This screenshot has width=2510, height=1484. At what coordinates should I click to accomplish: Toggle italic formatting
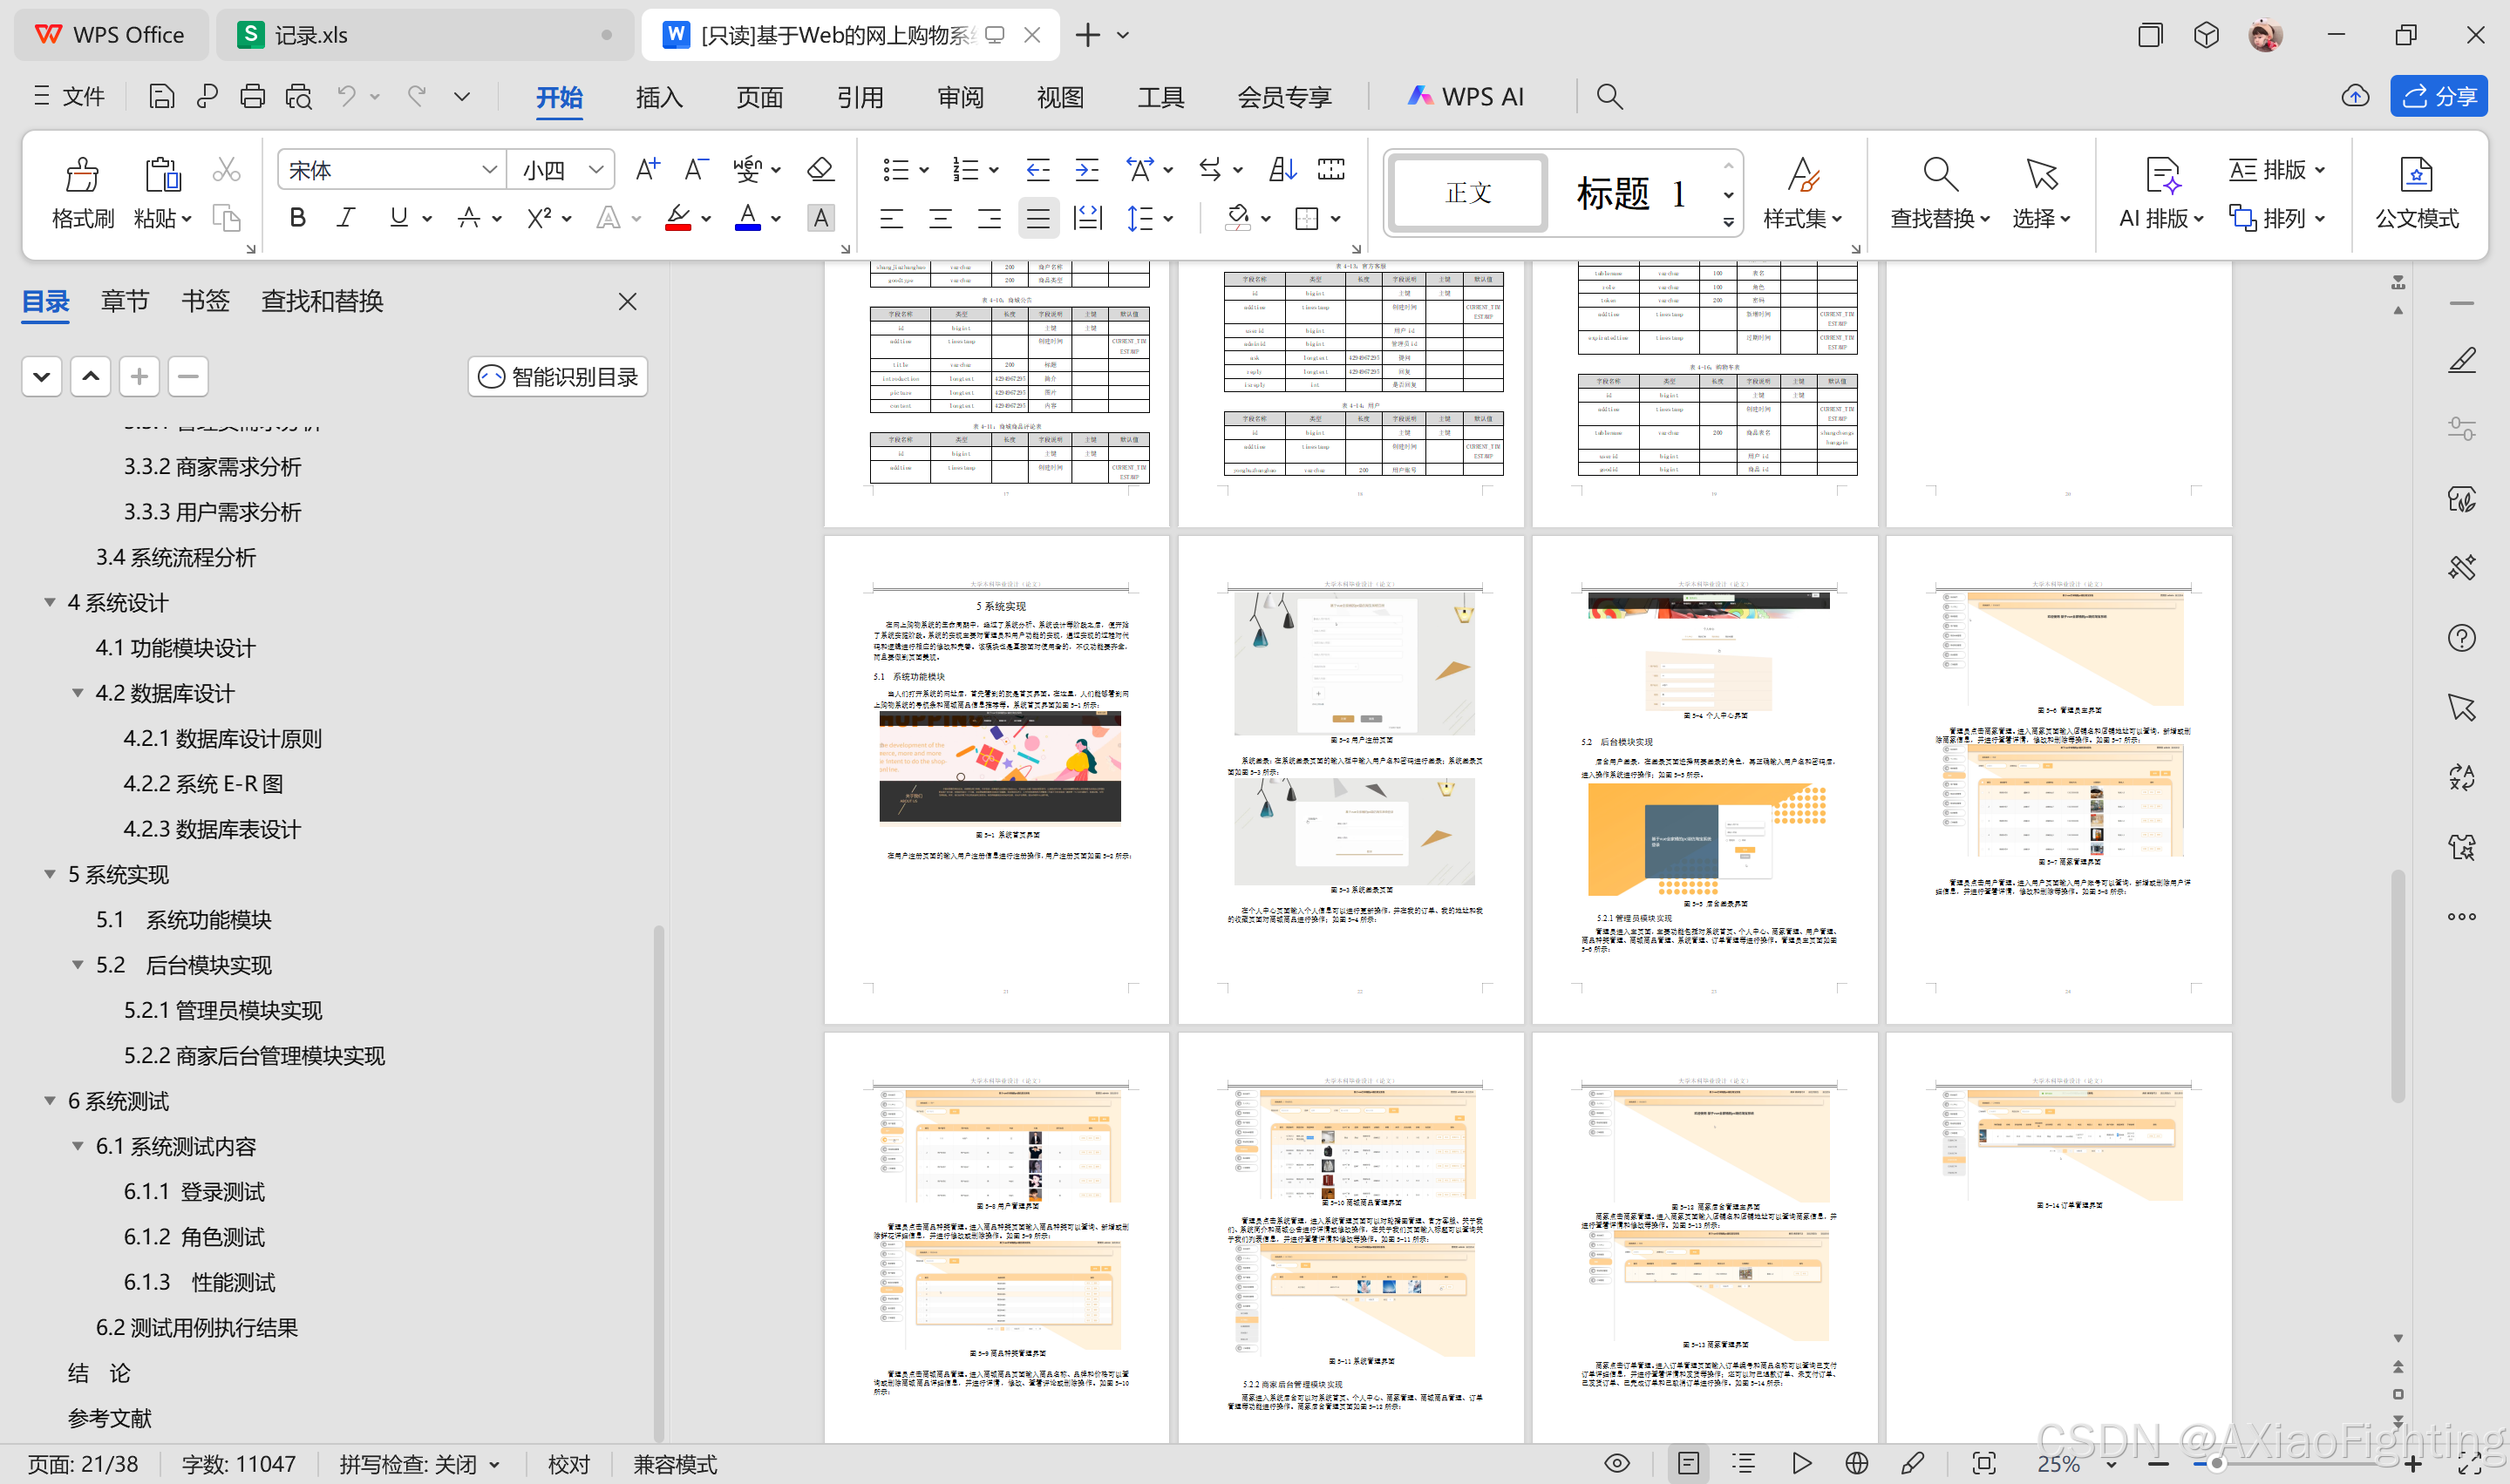pos(344,218)
